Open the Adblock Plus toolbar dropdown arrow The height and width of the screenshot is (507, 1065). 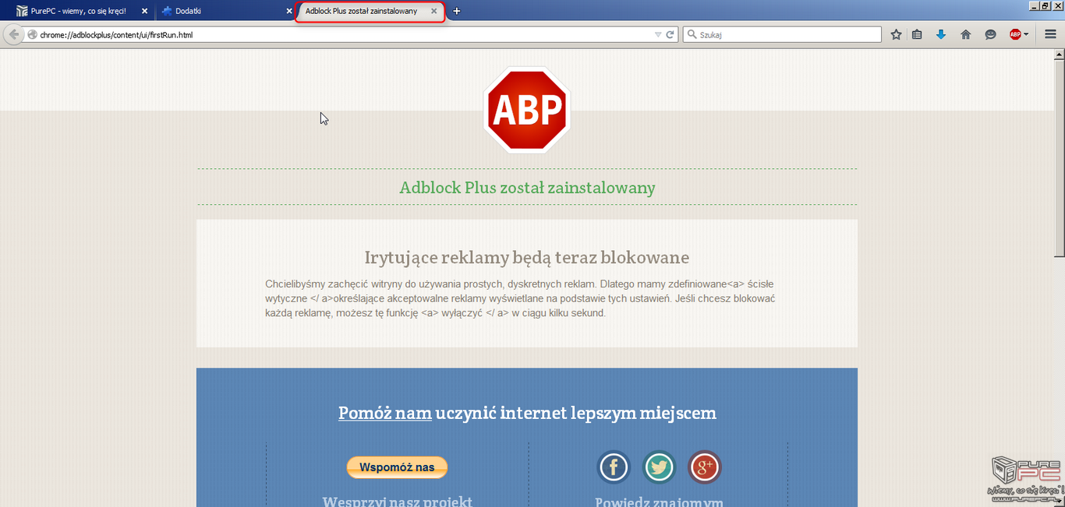pos(1026,34)
